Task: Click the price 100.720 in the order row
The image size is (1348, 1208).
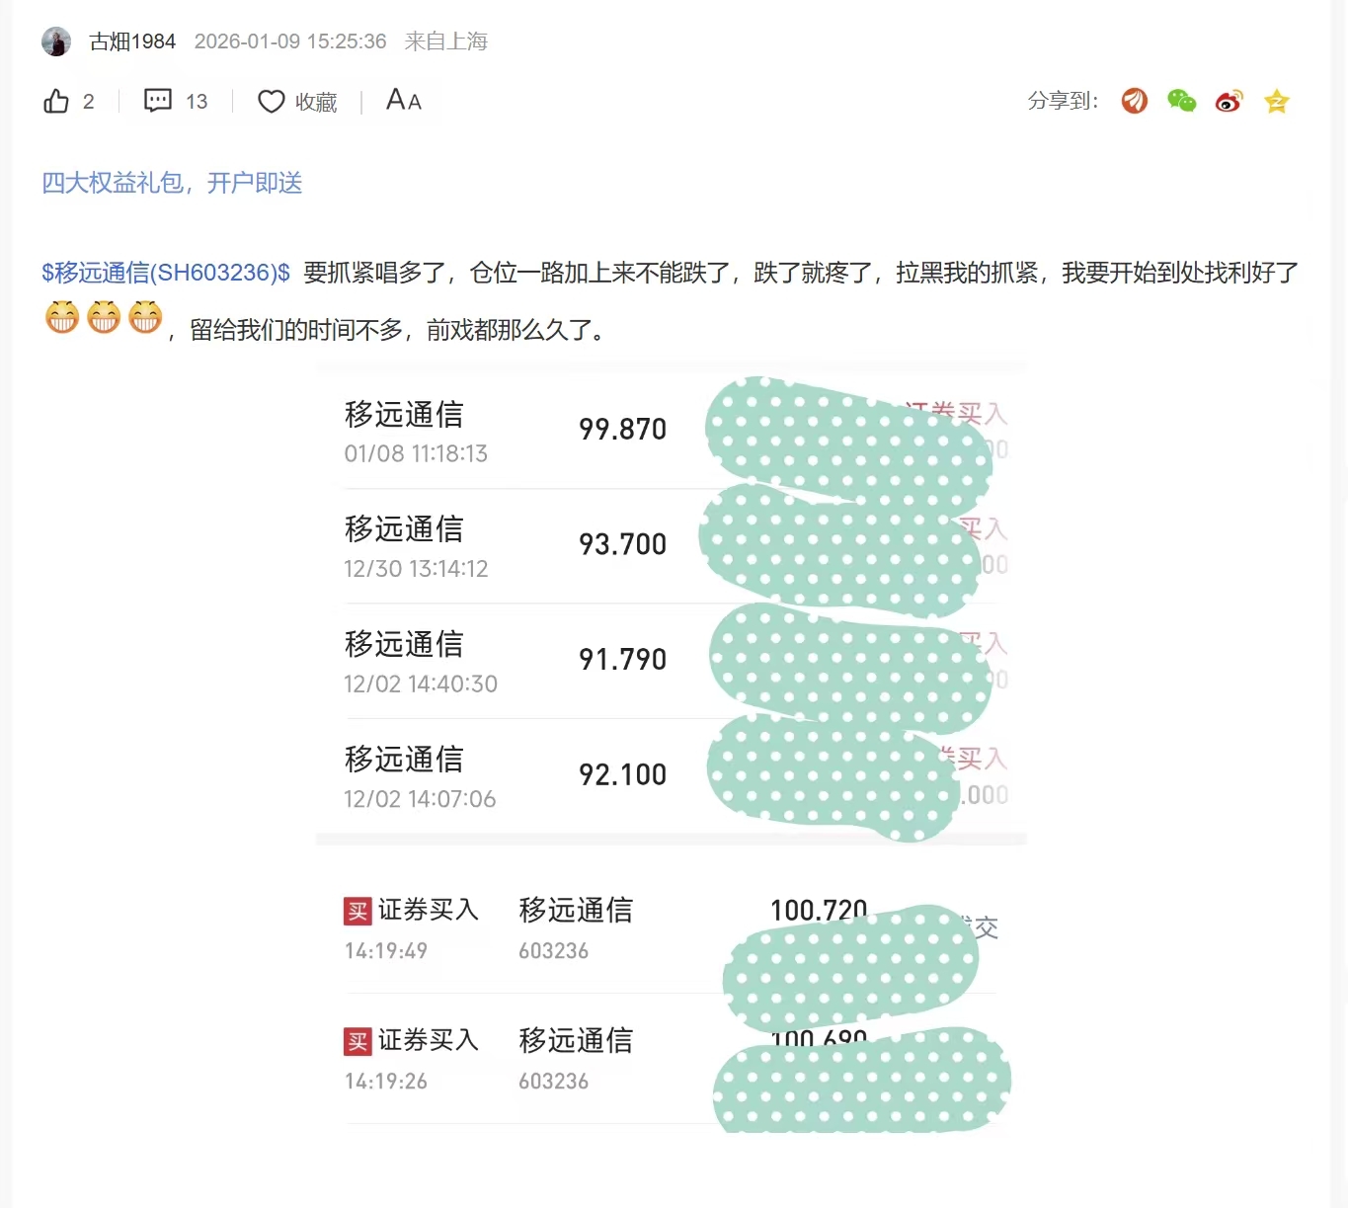Action: (819, 909)
